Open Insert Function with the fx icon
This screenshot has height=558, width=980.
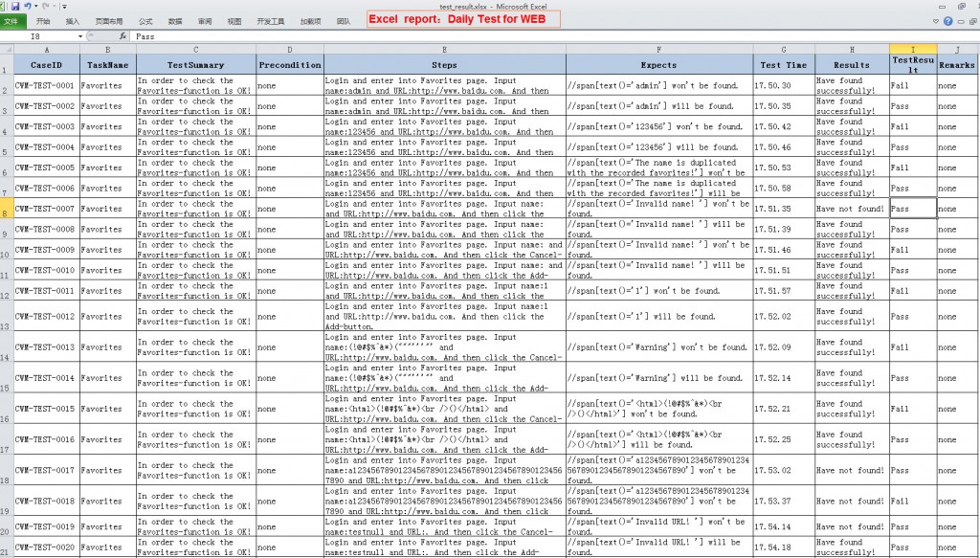[123, 35]
